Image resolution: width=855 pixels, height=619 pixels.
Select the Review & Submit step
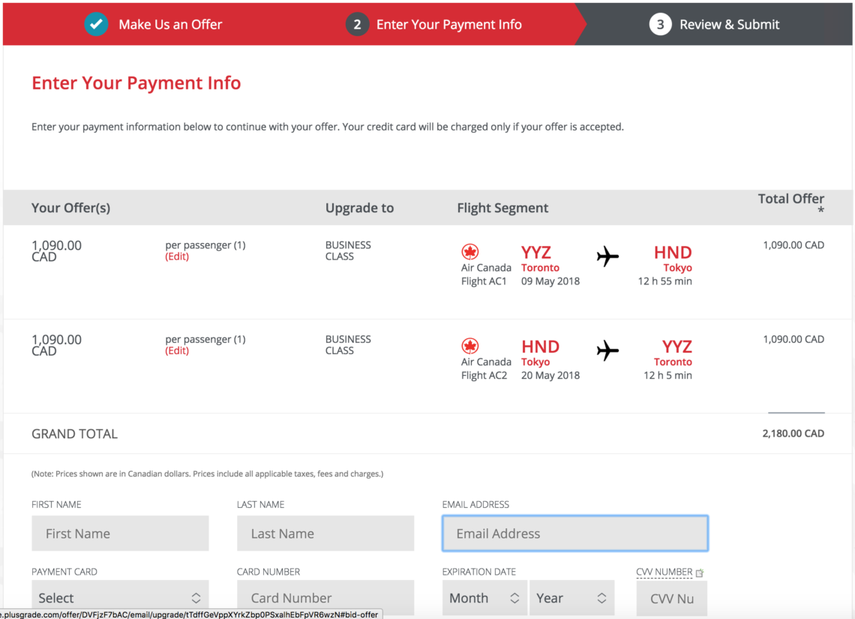tap(729, 25)
